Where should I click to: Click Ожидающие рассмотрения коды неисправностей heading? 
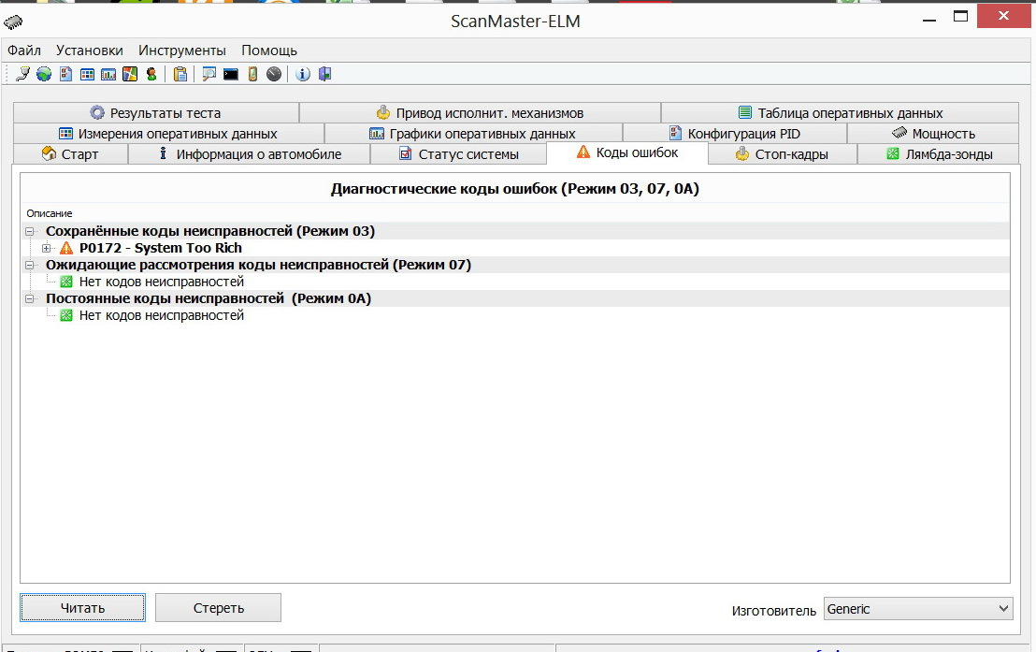point(258,265)
